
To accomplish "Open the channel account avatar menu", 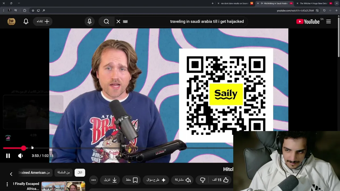I will pos(11,21).
